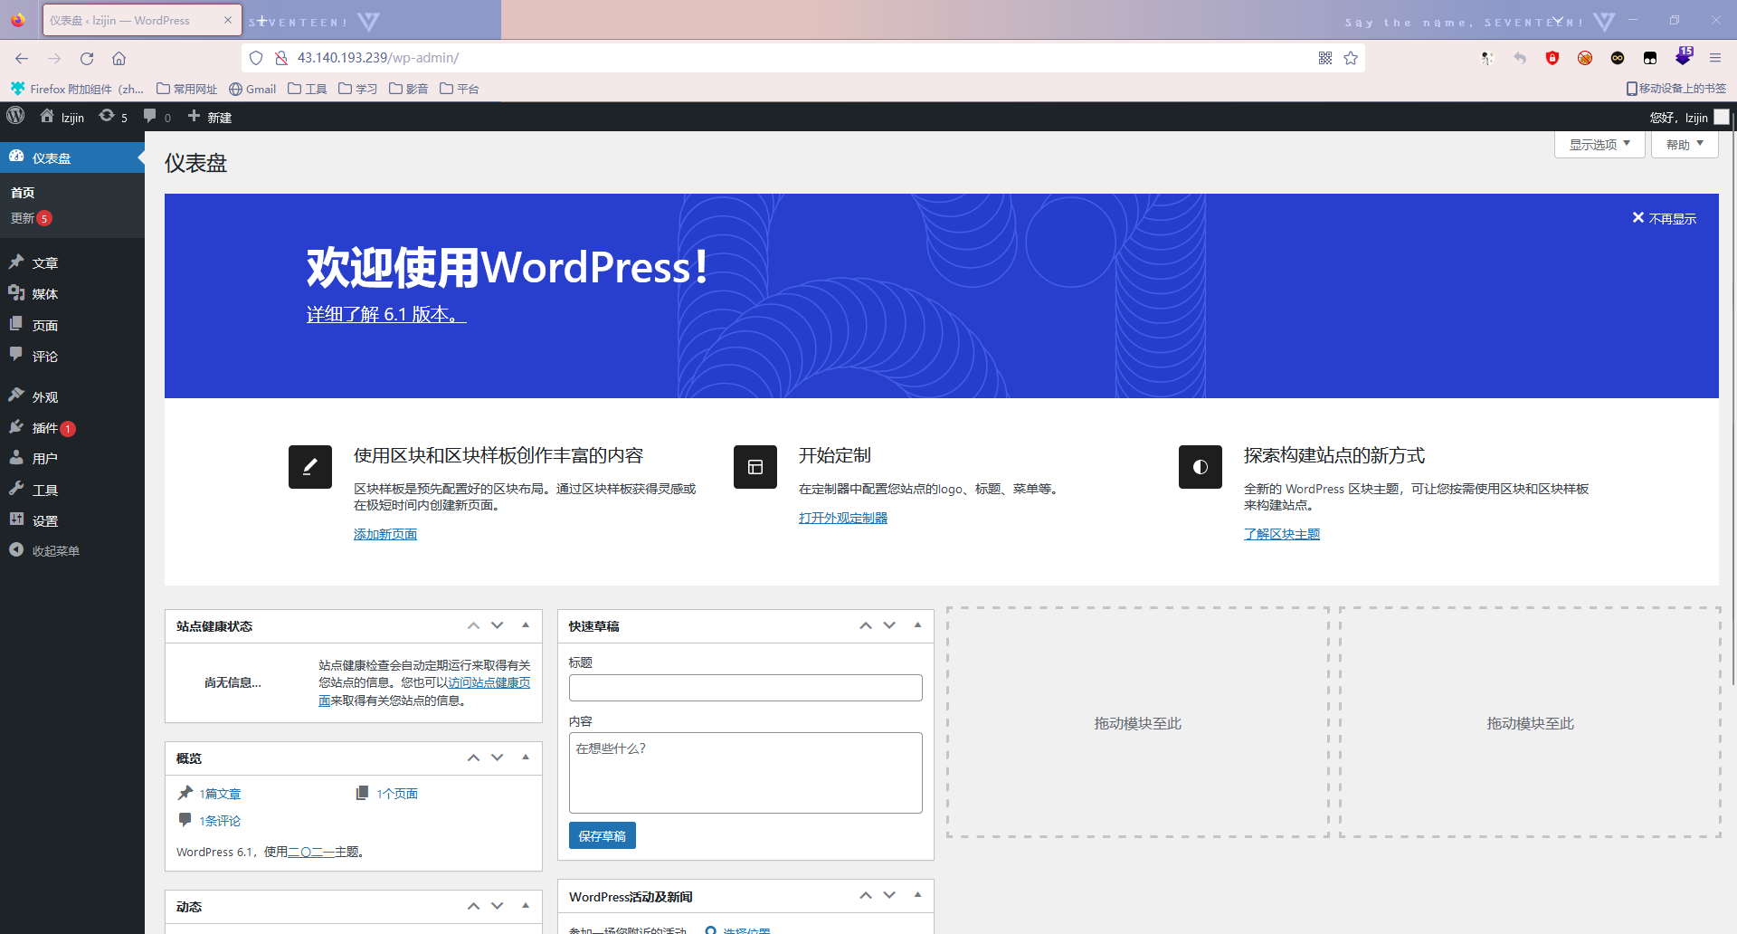Click the insecure connection lock icon

pos(281,58)
